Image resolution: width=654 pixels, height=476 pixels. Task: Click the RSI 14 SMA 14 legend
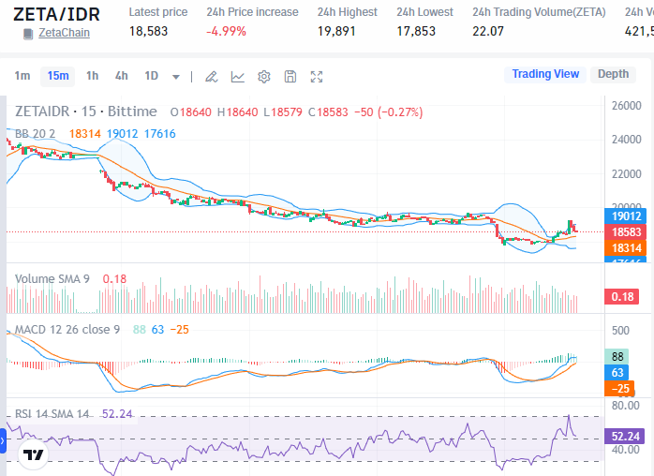tap(52, 414)
